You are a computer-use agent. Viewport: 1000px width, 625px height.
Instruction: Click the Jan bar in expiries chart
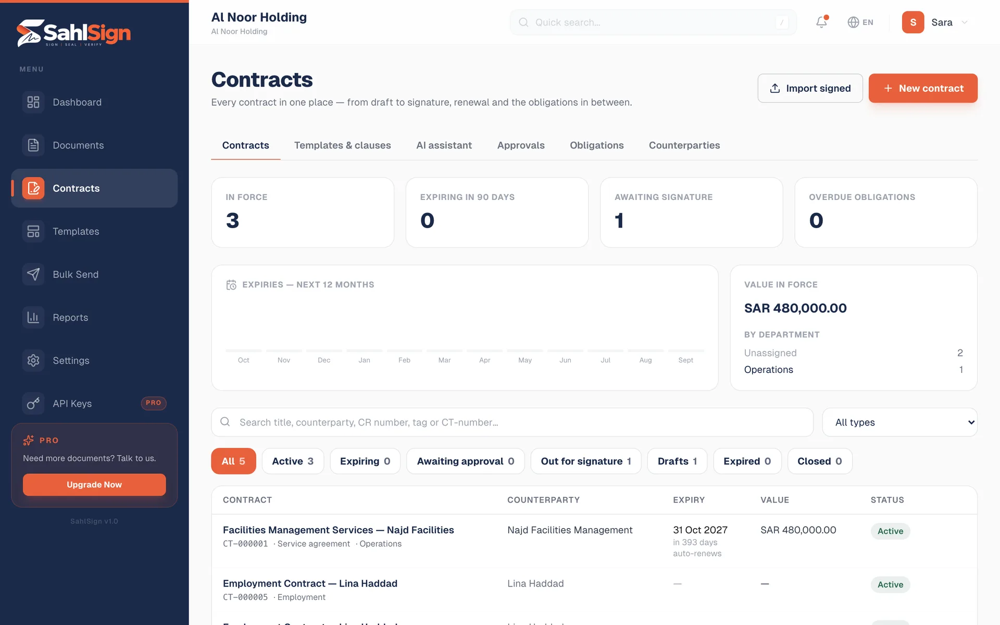pyautogui.click(x=365, y=351)
